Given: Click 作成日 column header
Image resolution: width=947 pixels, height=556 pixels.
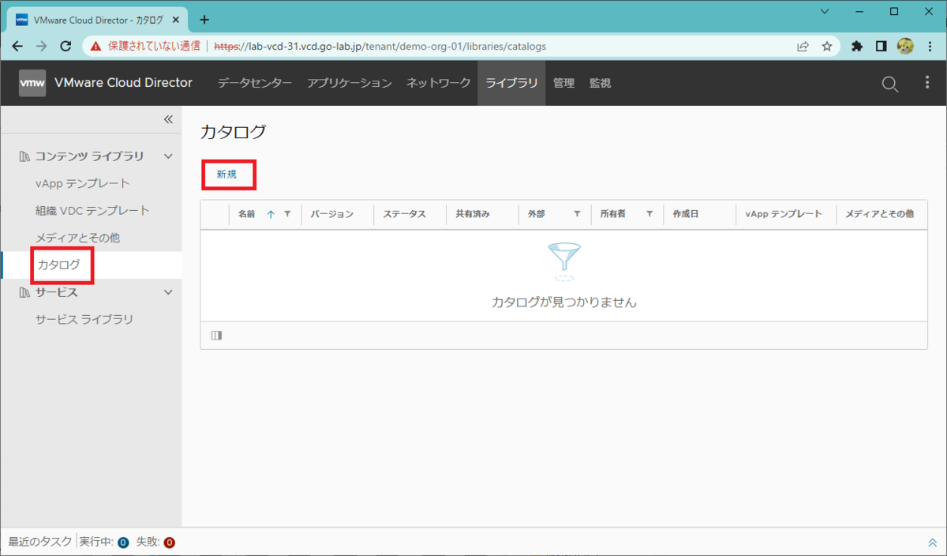Looking at the screenshot, I should point(686,214).
